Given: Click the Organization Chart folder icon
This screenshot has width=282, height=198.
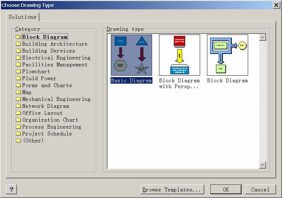Looking at the screenshot, I should pyautogui.click(x=18, y=120).
